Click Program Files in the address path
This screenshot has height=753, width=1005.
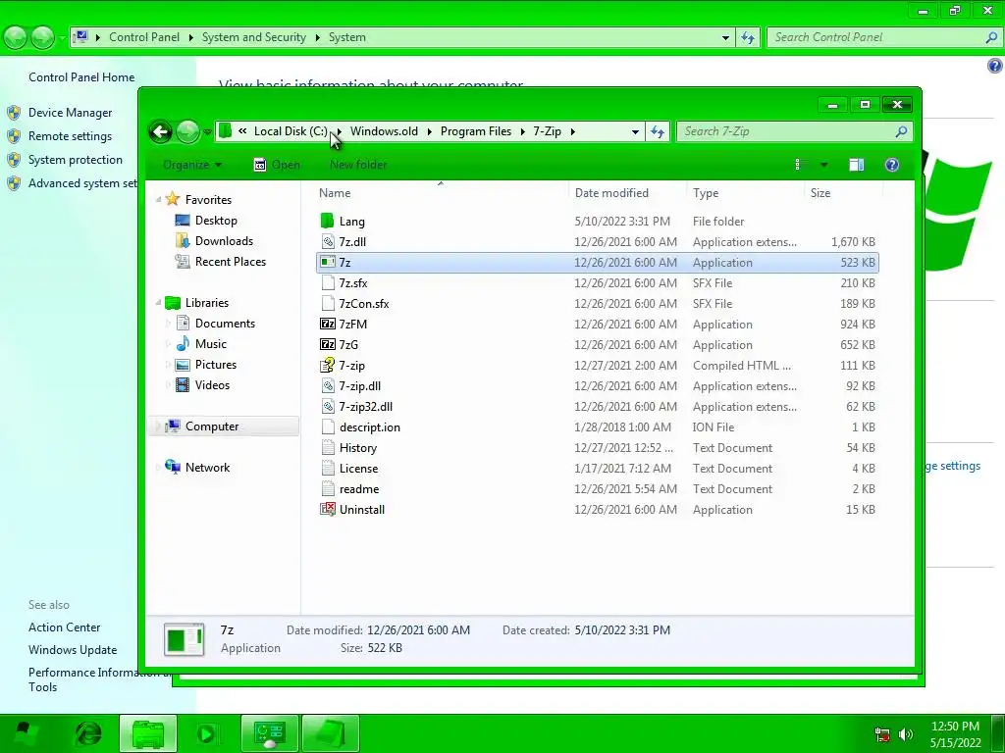tap(476, 131)
